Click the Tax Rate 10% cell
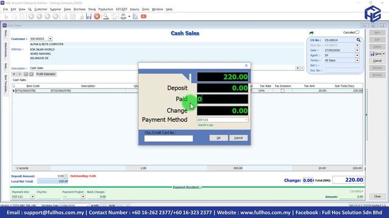Image resolution: width=389 pixels, height=218 pixels. [266, 91]
